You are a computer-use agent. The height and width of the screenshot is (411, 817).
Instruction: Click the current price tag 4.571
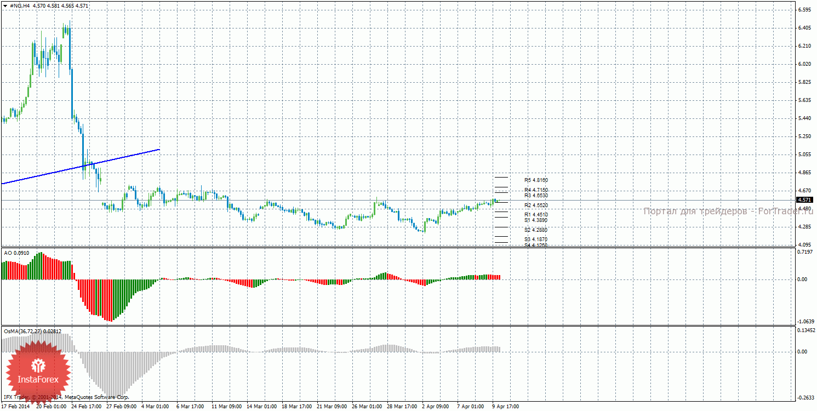[804, 200]
